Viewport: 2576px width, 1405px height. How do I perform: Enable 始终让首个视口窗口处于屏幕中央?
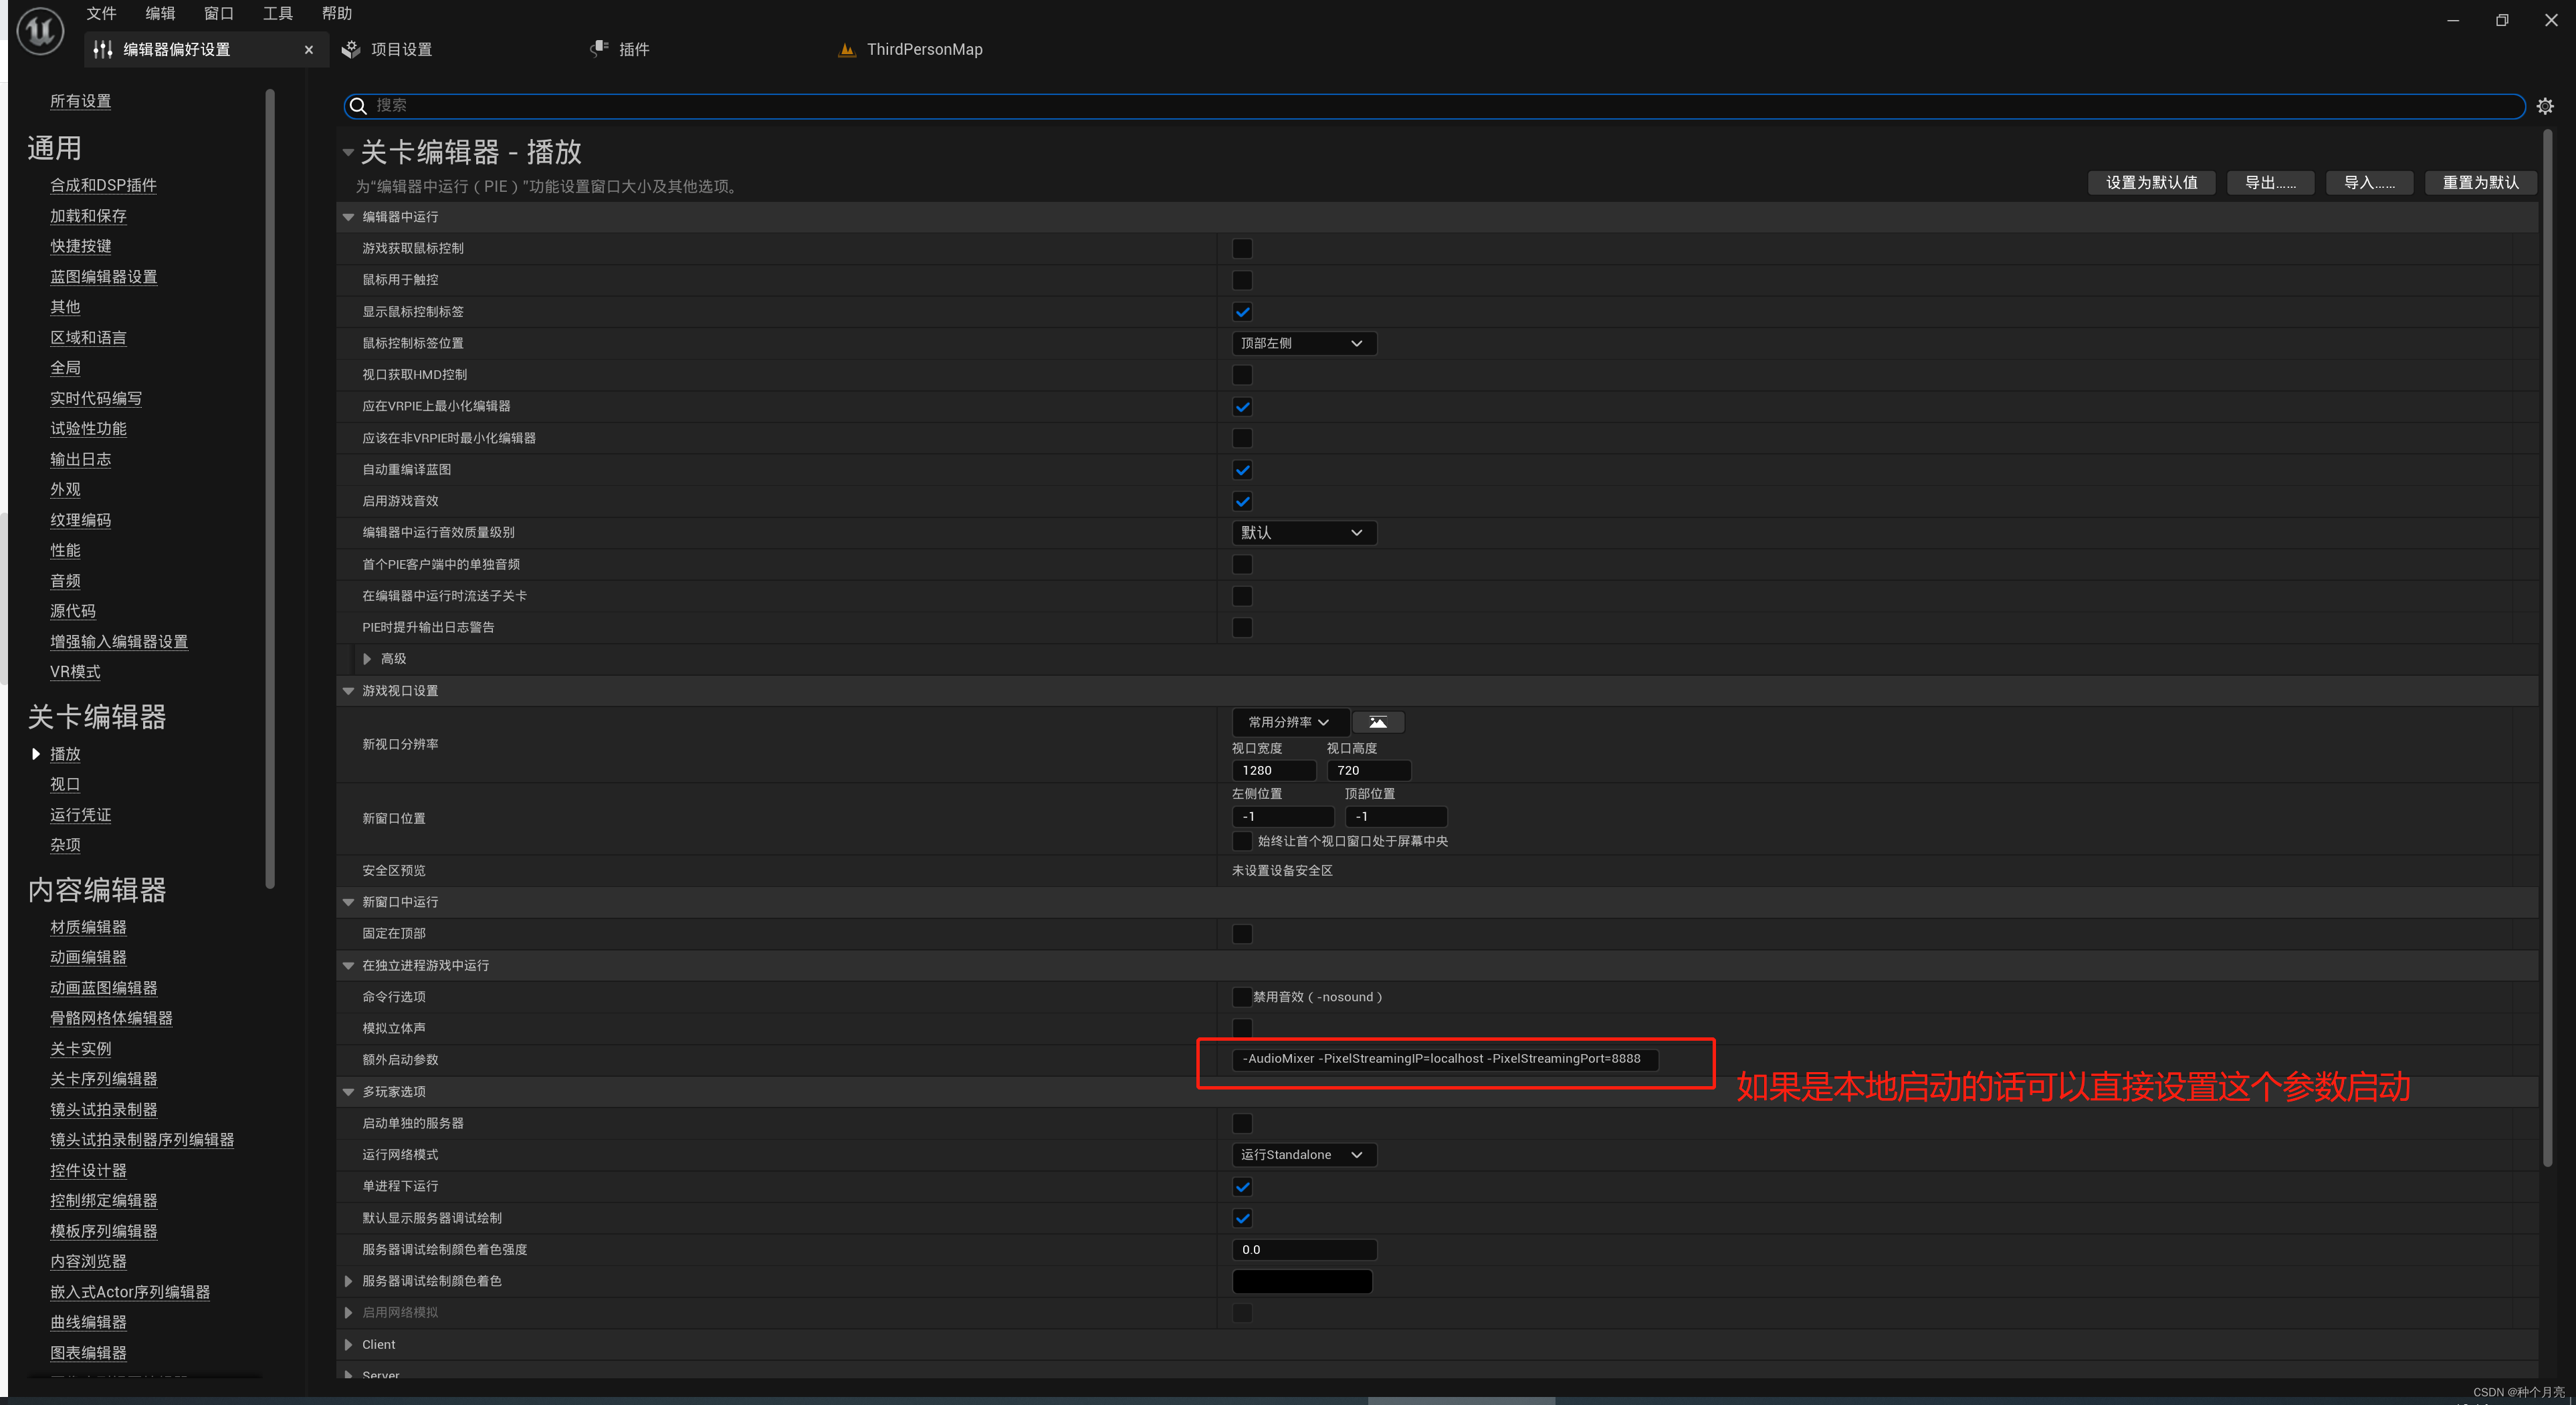click(x=1242, y=840)
